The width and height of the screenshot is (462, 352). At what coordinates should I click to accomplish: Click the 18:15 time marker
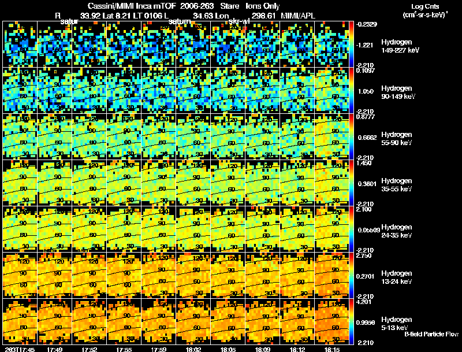331,349
